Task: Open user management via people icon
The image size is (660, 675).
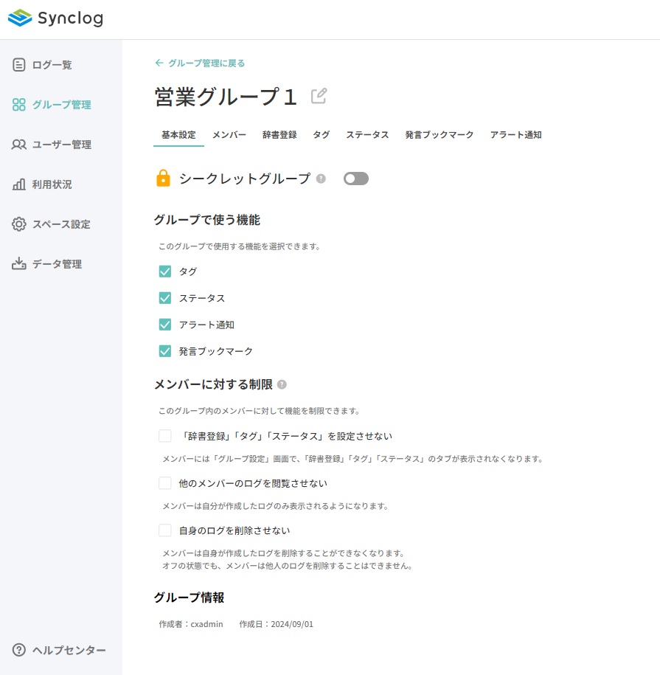Action: point(19,145)
